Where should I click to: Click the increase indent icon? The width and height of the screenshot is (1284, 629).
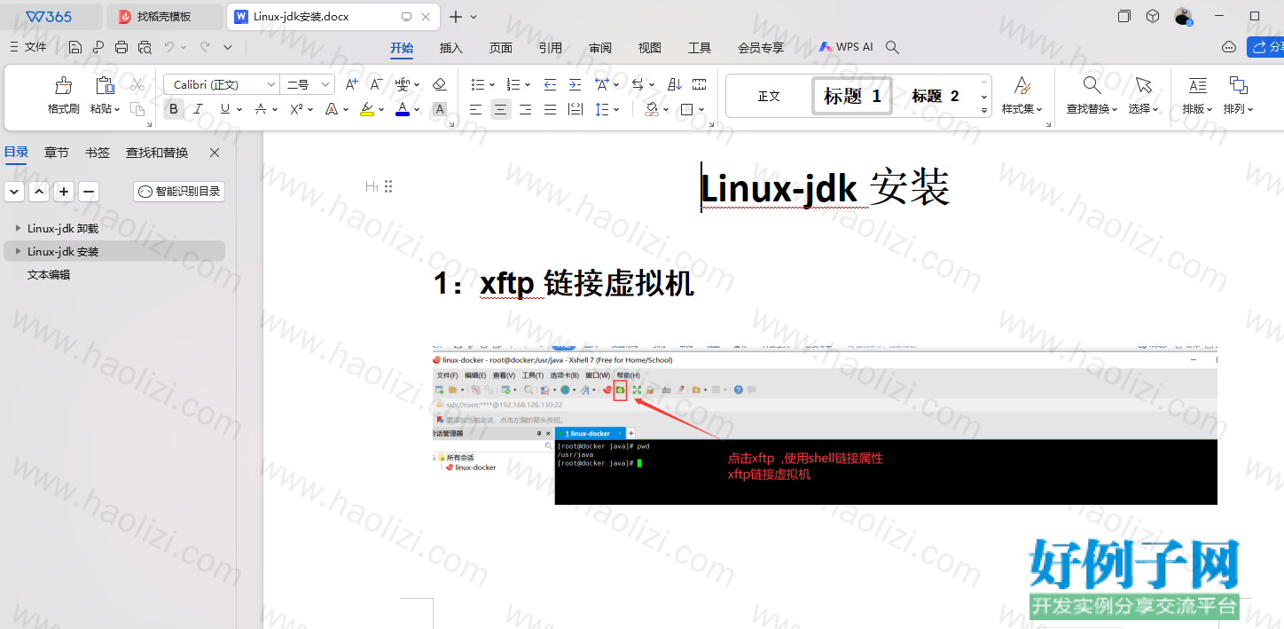click(x=575, y=84)
